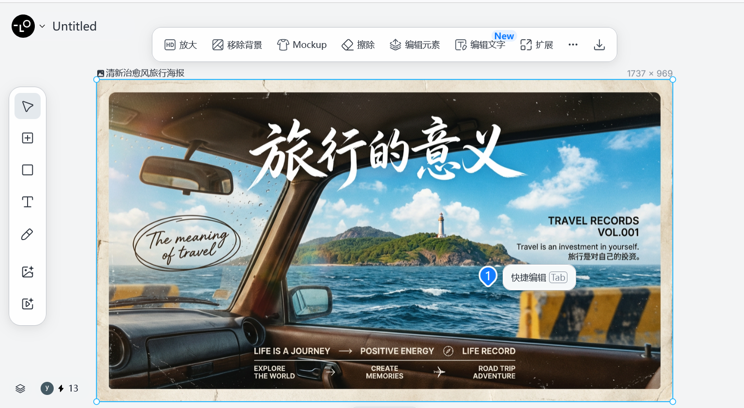This screenshot has height=408, width=744.
Task: Open the AI image generator tool
Action: [28, 272]
